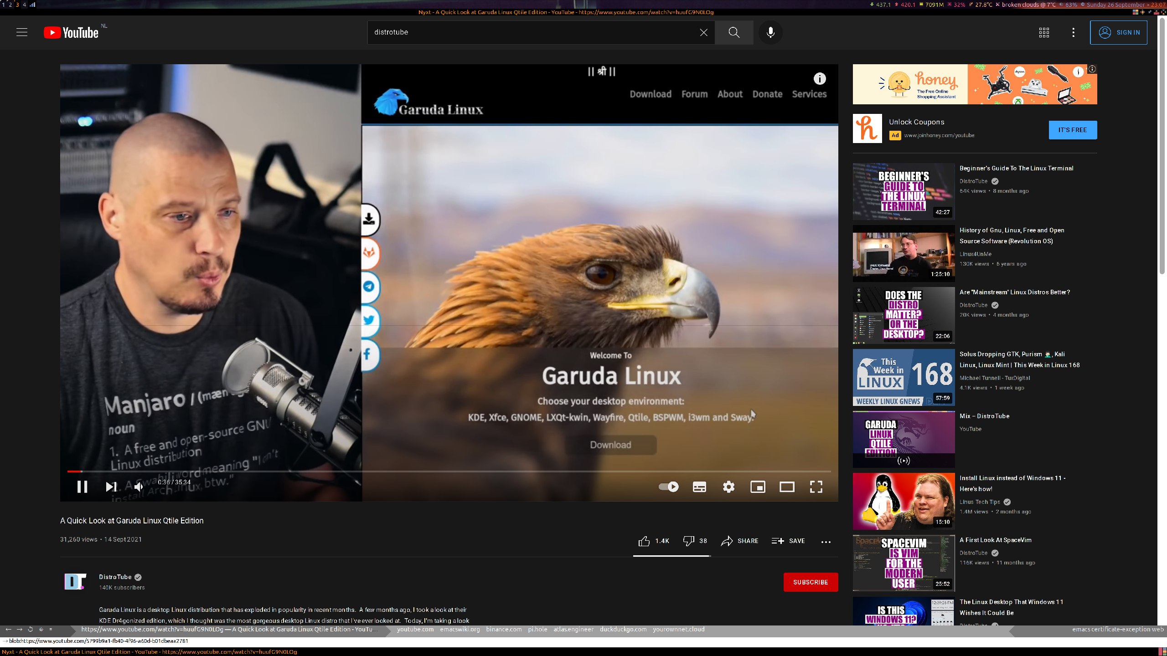Open Beginner's Guide To The Linux Terminal
Viewport: 1167px width, 656px height.
(x=1016, y=168)
